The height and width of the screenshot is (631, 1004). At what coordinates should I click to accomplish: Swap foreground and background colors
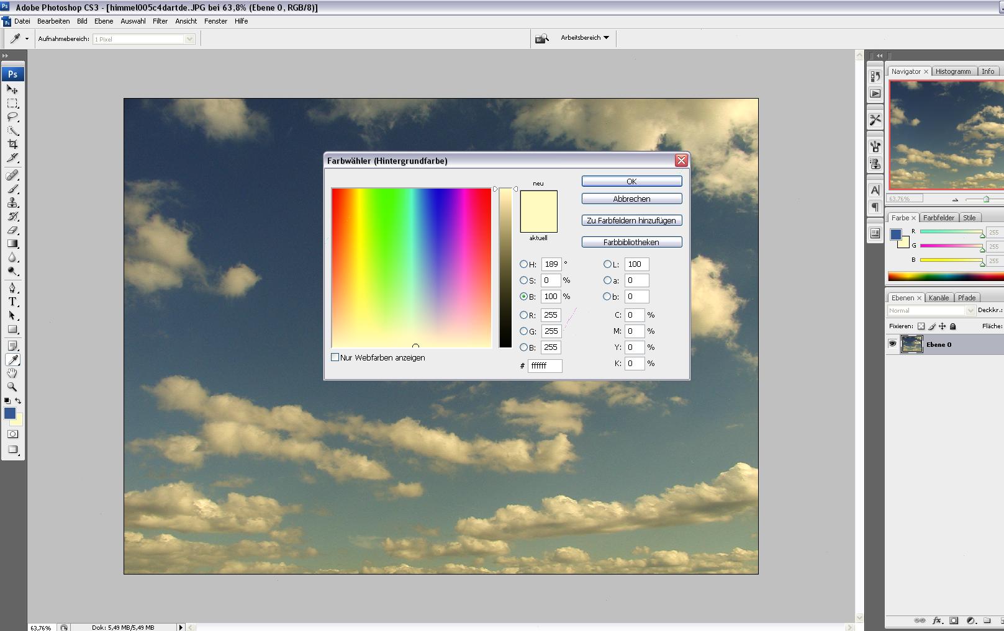(x=19, y=401)
